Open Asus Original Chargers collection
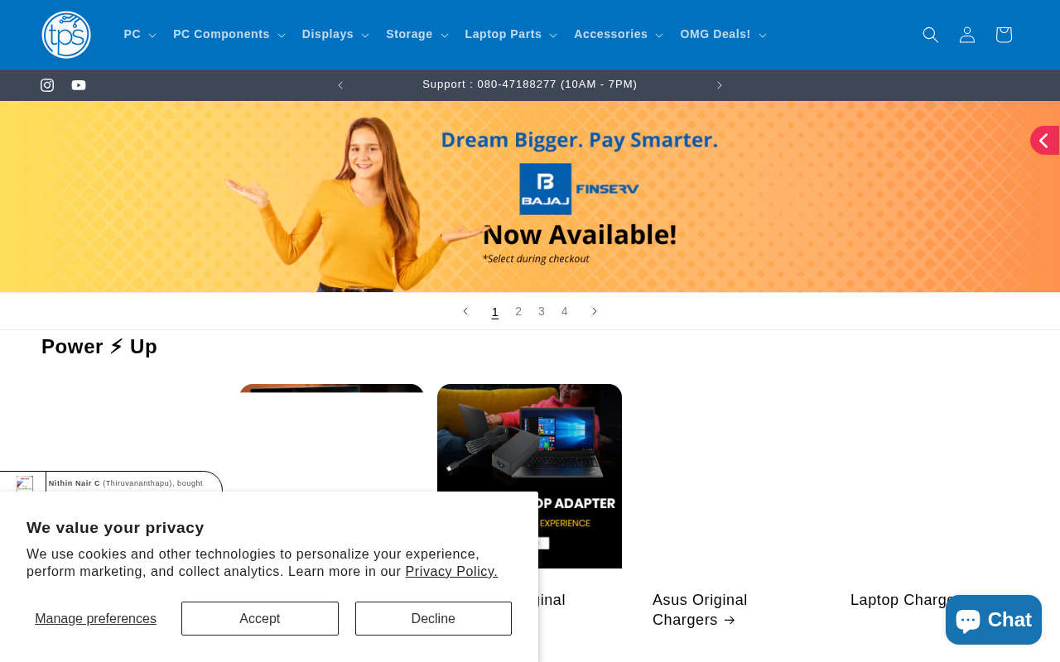The height and width of the screenshot is (662, 1060). click(x=700, y=610)
